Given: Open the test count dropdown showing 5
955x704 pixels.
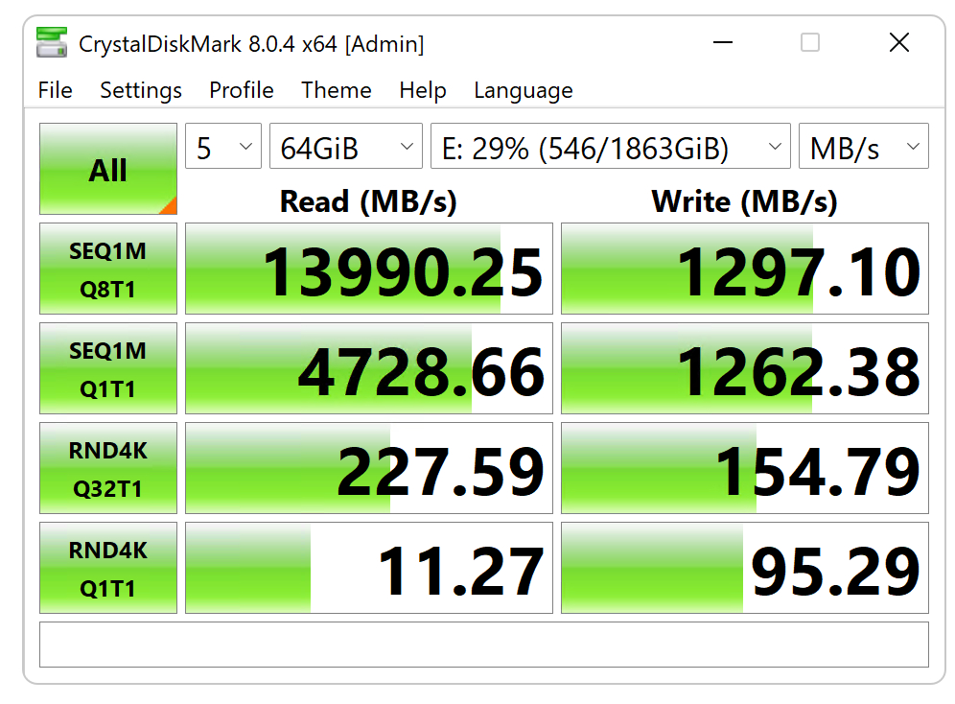Looking at the screenshot, I should pyautogui.click(x=222, y=146).
